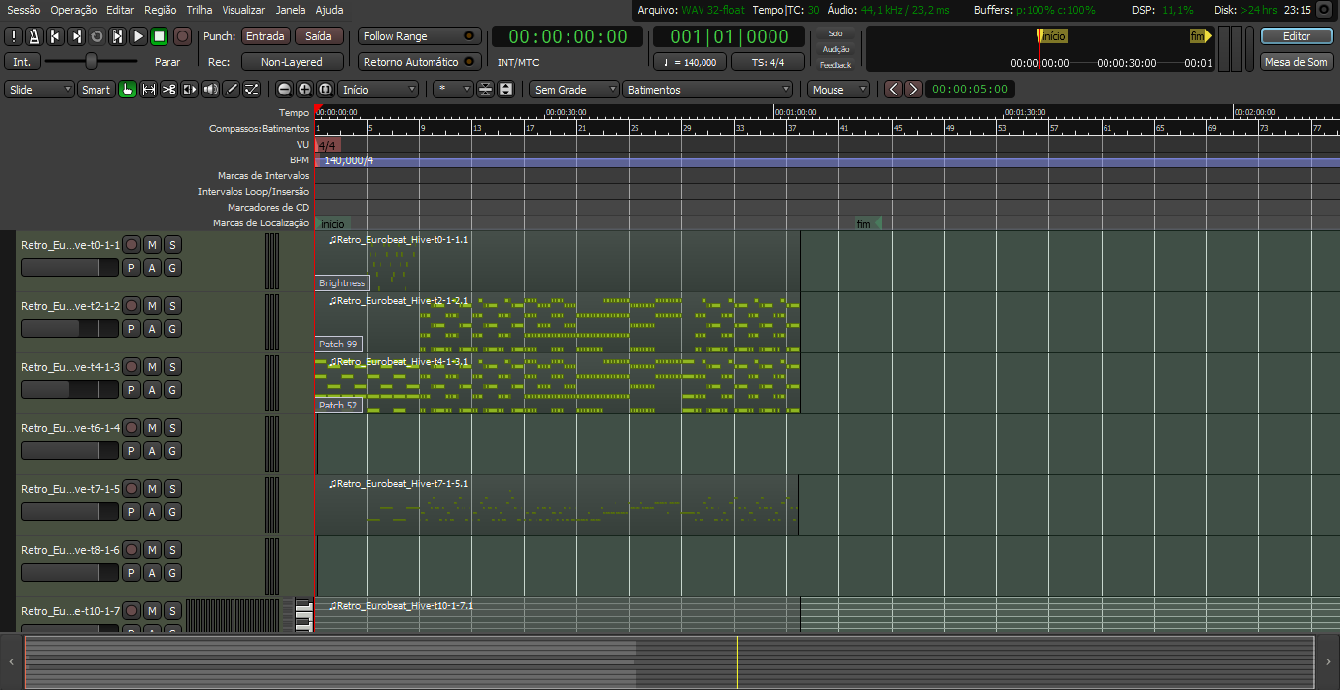The height and width of the screenshot is (690, 1340).
Task: Open the Batimentos grid type dropdown
Action: (x=707, y=89)
